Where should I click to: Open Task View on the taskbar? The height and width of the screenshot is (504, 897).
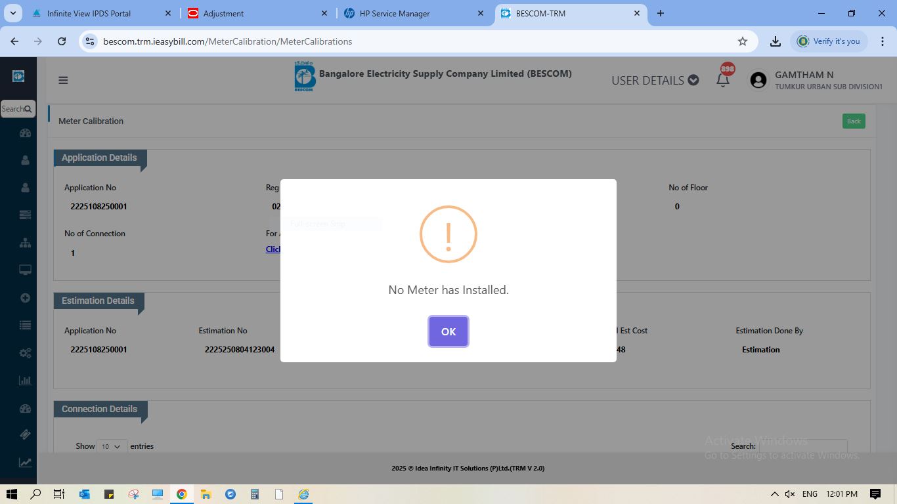[x=58, y=494]
